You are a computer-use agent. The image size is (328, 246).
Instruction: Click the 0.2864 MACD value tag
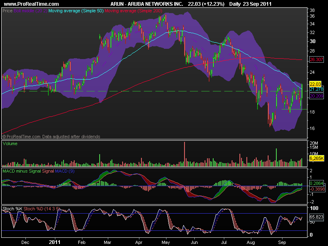317,183
